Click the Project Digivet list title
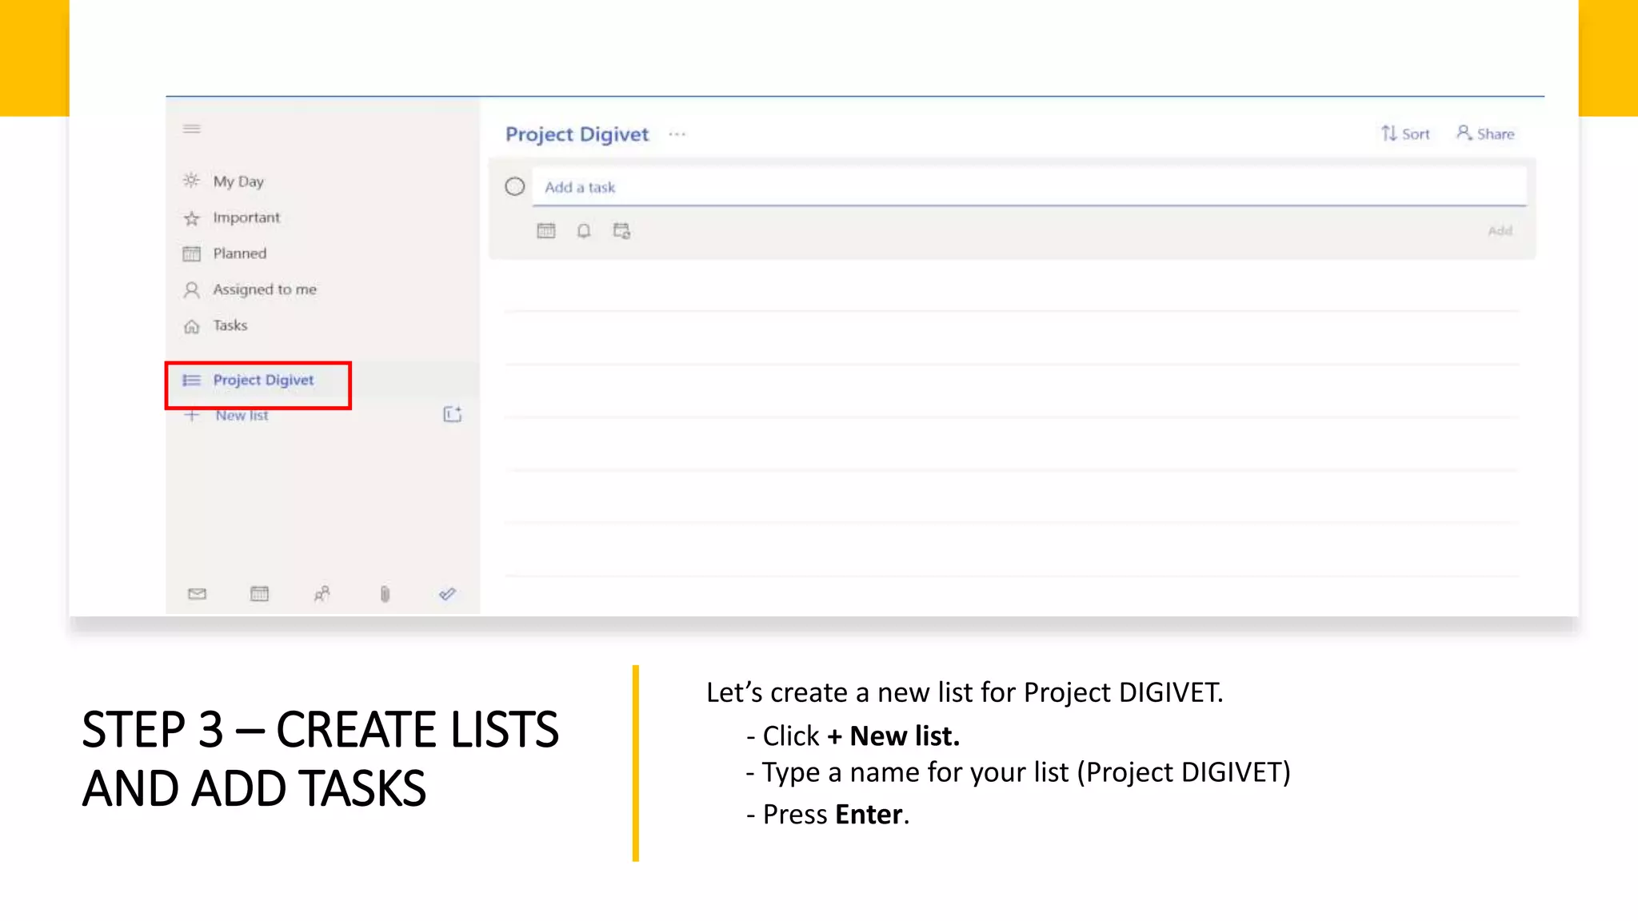Screen dimensions: 1638x921 point(577,134)
